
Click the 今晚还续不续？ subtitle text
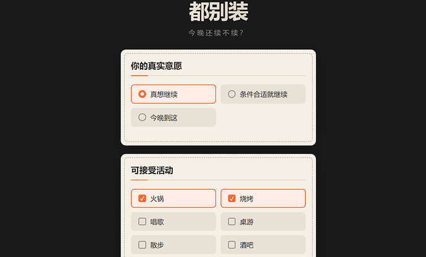tap(217, 33)
